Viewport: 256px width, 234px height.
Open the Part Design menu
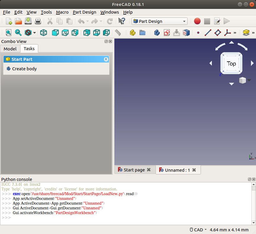coord(84,12)
